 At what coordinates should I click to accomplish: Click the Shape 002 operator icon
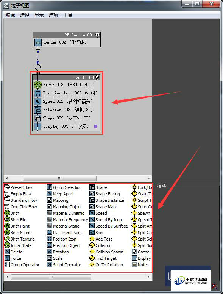[x=37, y=118]
